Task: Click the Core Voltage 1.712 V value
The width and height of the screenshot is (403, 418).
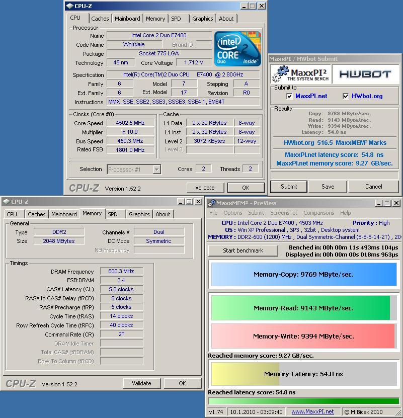Action: [194, 62]
